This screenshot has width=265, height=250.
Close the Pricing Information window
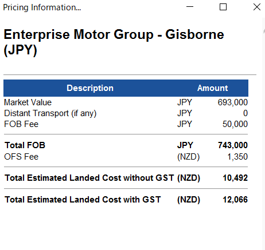(x=256, y=7)
